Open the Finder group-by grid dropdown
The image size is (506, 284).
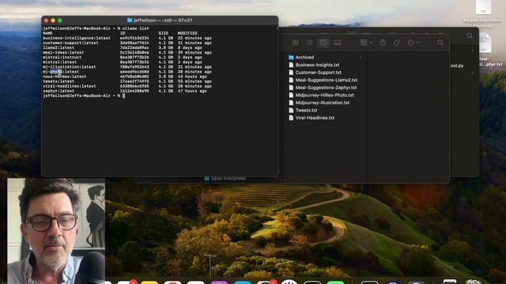coord(366,43)
